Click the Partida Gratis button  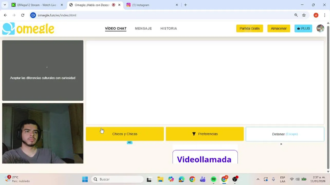(x=250, y=29)
